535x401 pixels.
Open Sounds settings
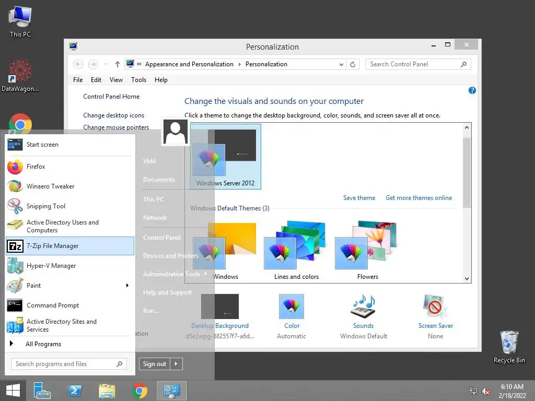click(x=364, y=316)
